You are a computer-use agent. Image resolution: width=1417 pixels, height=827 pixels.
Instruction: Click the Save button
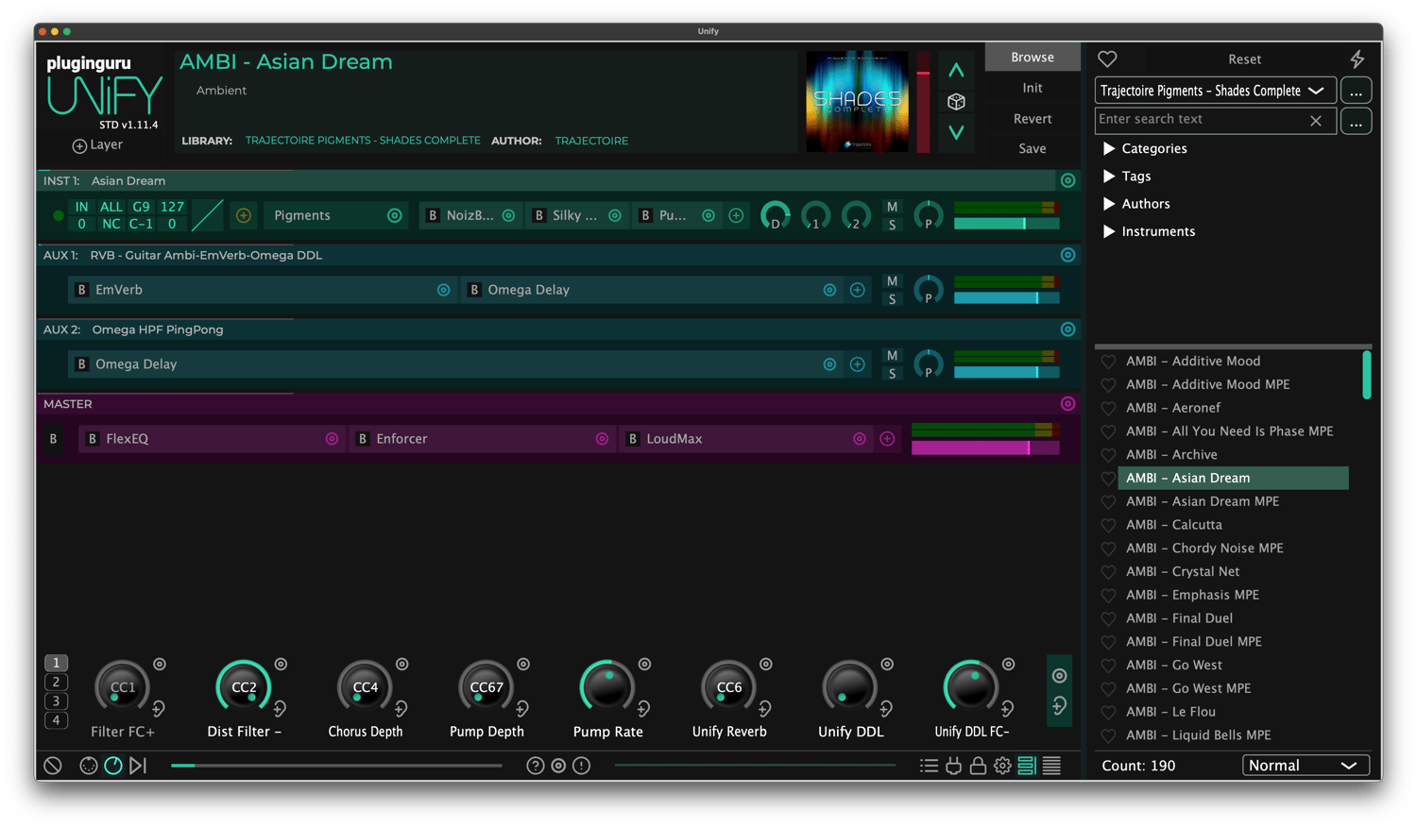1032,149
